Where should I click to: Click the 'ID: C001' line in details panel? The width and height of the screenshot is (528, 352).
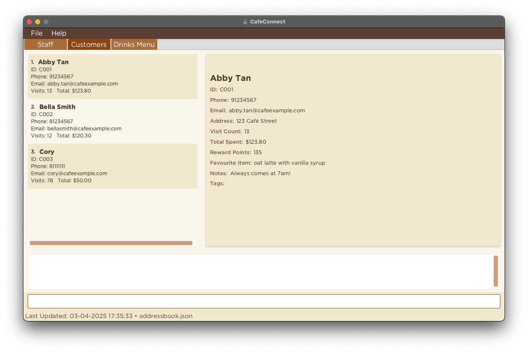(x=222, y=90)
